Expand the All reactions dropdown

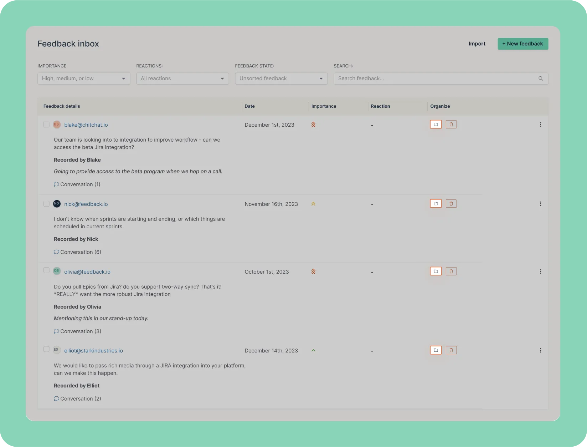coord(182,78)
